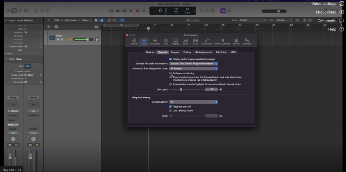346x172 pixels.
Task: Solo the Brian track with S button
Action: coord(62,40)
